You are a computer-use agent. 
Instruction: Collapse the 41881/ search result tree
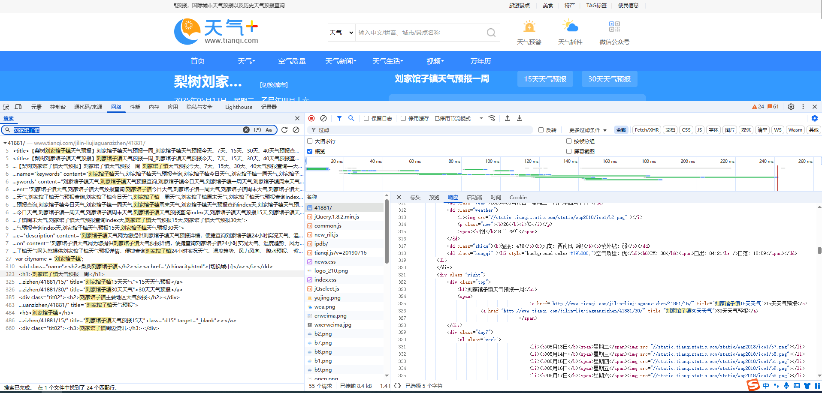click(x=5, y=143)
